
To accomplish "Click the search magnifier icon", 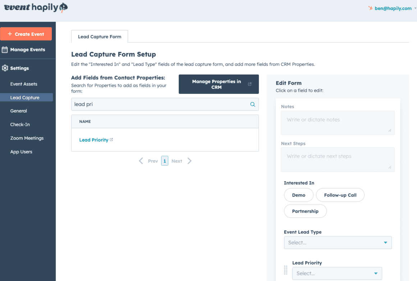I will point(253,104).
